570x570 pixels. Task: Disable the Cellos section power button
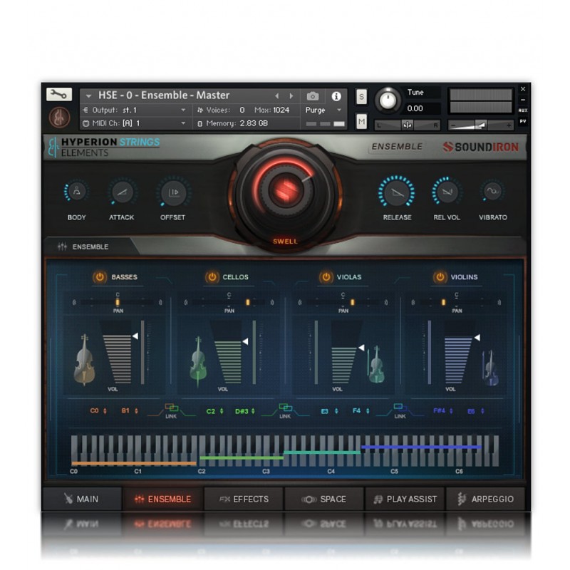coord(212,276)
